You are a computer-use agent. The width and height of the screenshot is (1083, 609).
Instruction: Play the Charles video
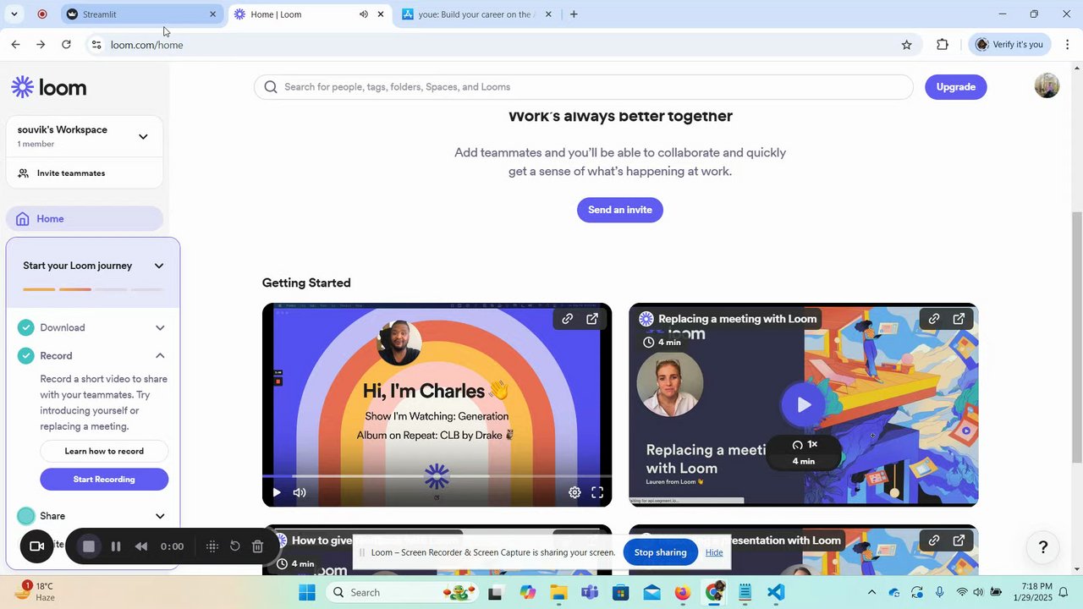click(x=276, y=492)
